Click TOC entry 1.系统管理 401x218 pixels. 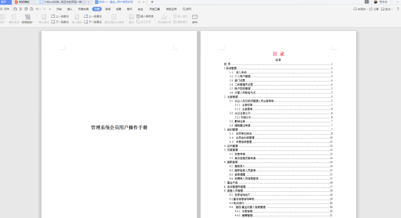coord(230,68)
